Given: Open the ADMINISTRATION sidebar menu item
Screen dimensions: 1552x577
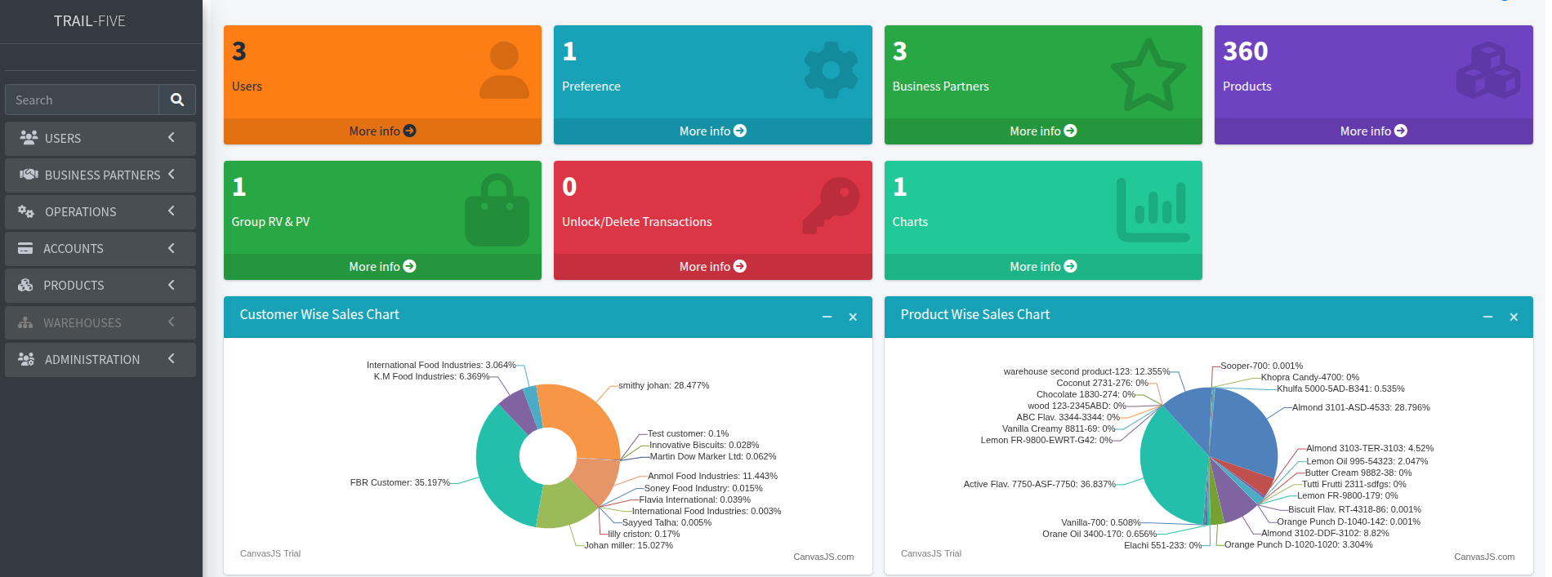Looking at the screenshot, I should [x=100, y=359].
